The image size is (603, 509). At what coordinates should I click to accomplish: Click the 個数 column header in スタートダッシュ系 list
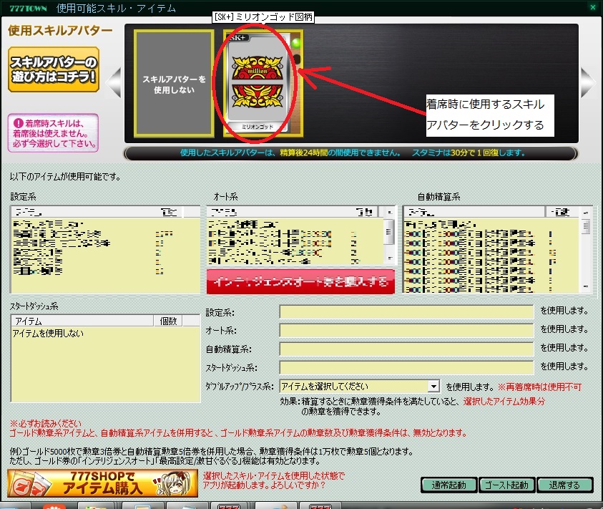(x=168, y=321)
